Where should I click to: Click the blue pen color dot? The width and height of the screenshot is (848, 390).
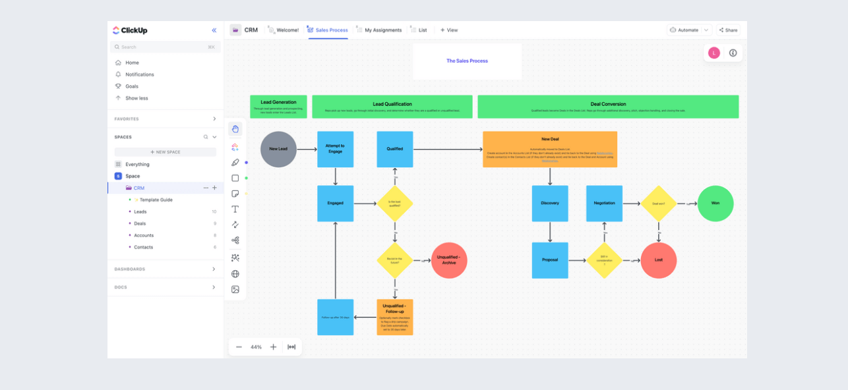[247, 163]
